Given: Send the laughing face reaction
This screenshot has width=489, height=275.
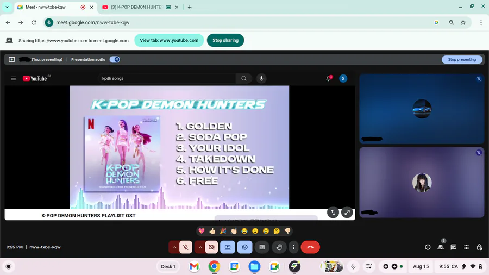Looking at the screenshot, I should [x=244, y=231].
